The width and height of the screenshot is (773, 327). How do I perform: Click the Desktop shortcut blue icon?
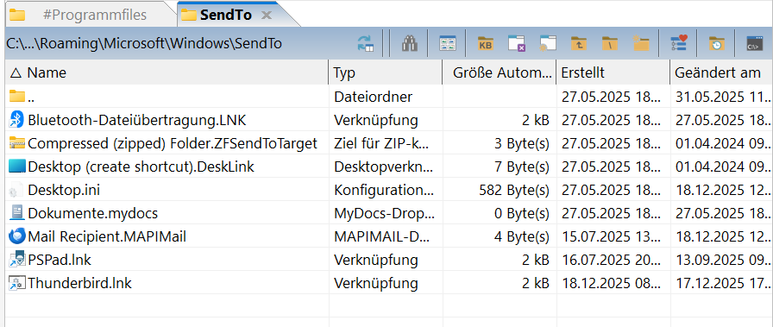point(17,167)
